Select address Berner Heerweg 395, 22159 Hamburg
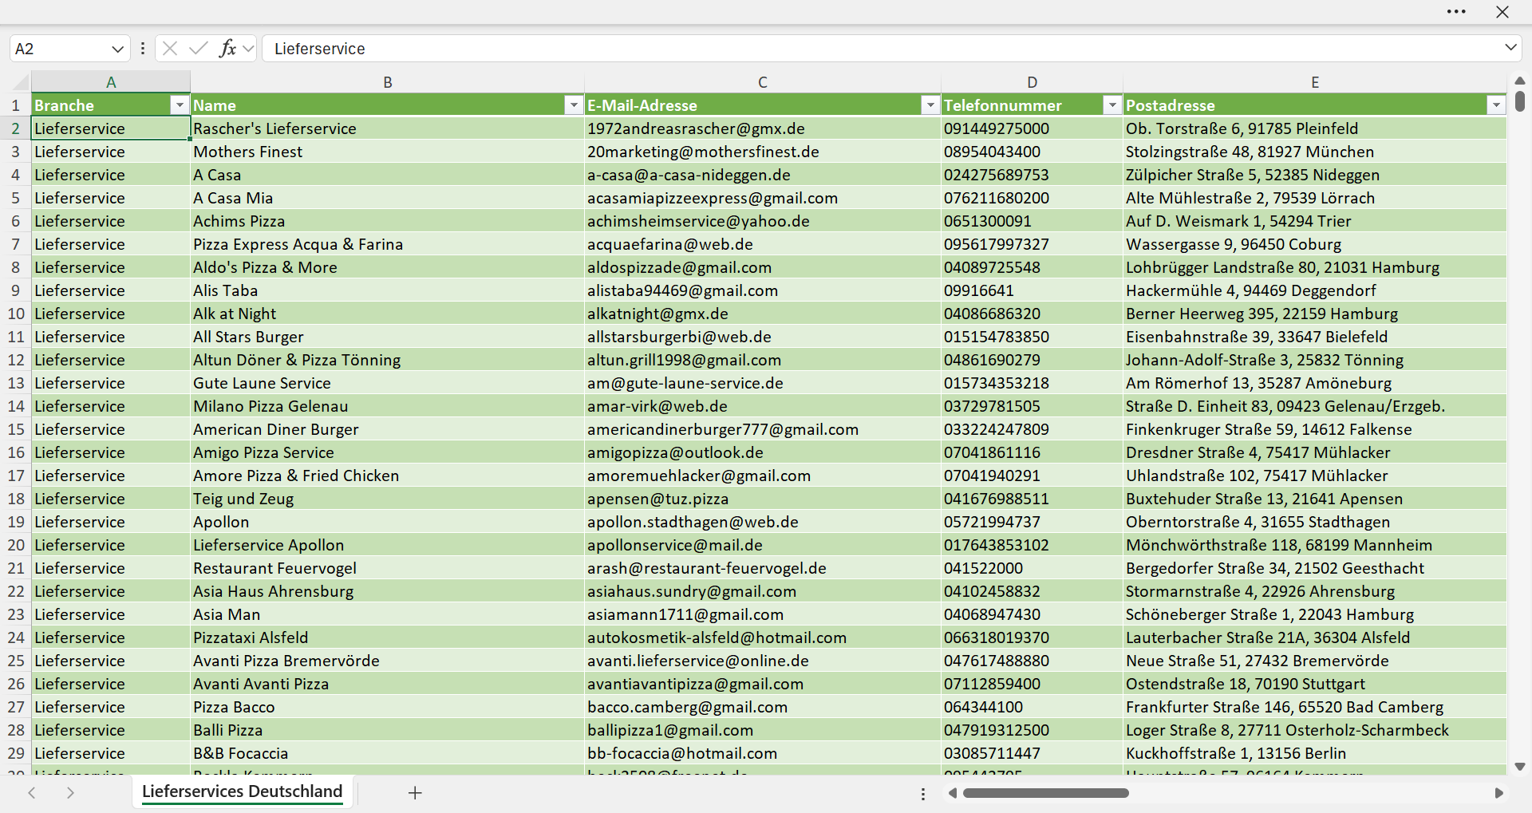1532x813 pixels. pos(1315,314)
